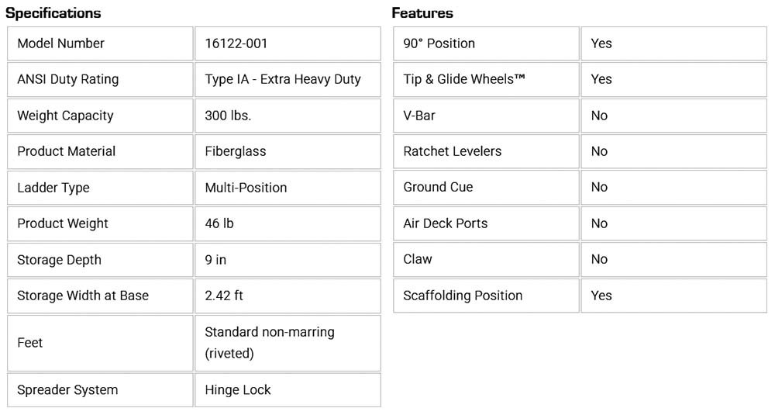This screenshot has height=415, width=775.
Task: Click the Features heading
Action: tap(422, 13)
